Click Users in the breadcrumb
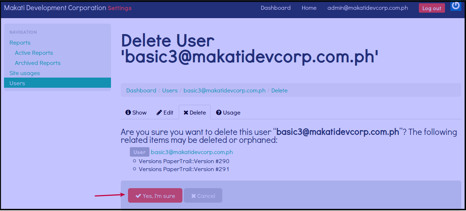 point(170,91)
